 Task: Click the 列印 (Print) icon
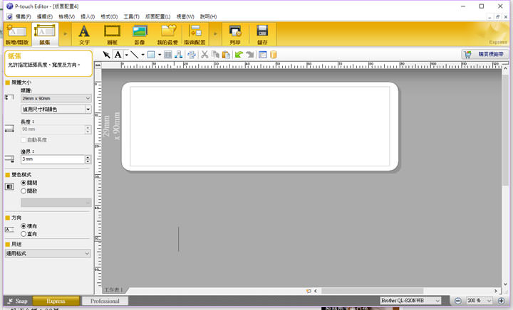point(235,33)
